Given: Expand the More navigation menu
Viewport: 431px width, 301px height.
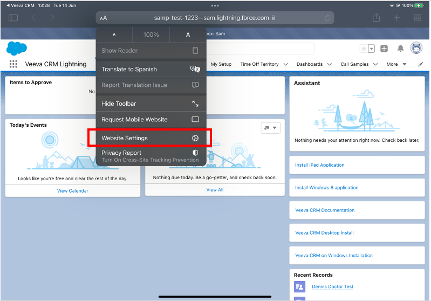Looking at the screenshot, I should 396,64.
